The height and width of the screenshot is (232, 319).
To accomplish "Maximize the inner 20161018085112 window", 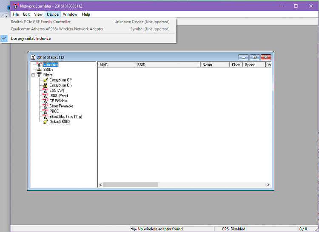I will coord(254,57).
